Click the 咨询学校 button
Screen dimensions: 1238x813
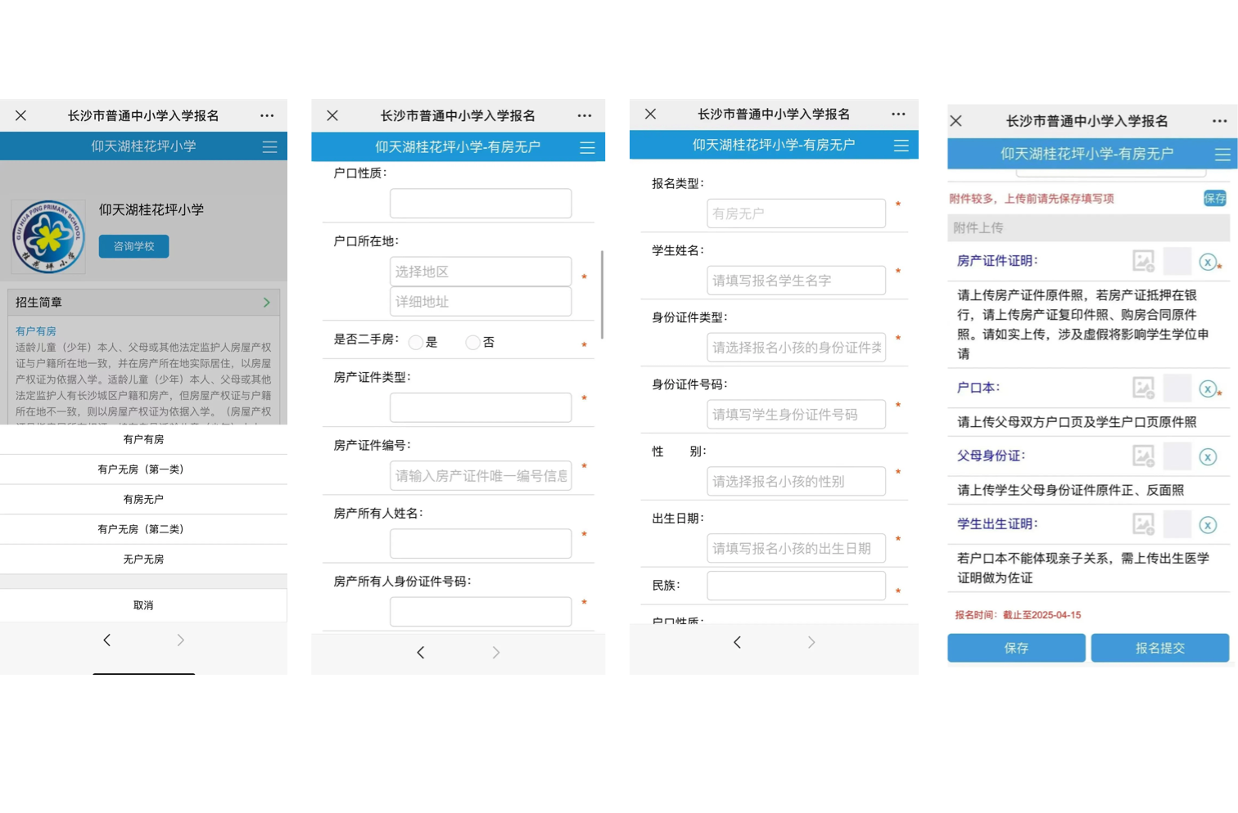click(133, 246)
